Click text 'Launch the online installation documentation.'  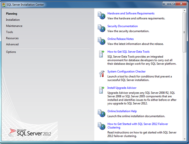136,116
